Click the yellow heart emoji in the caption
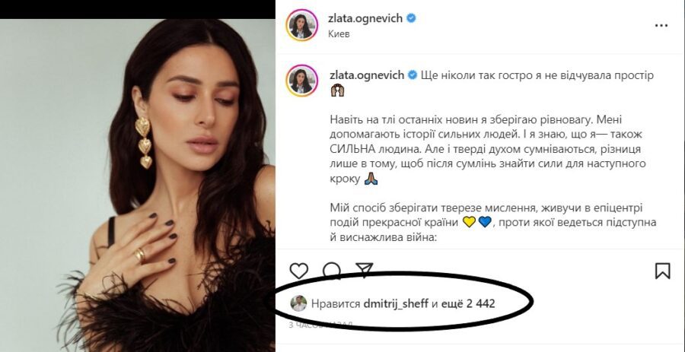685x352 pixels. point(469,222)
